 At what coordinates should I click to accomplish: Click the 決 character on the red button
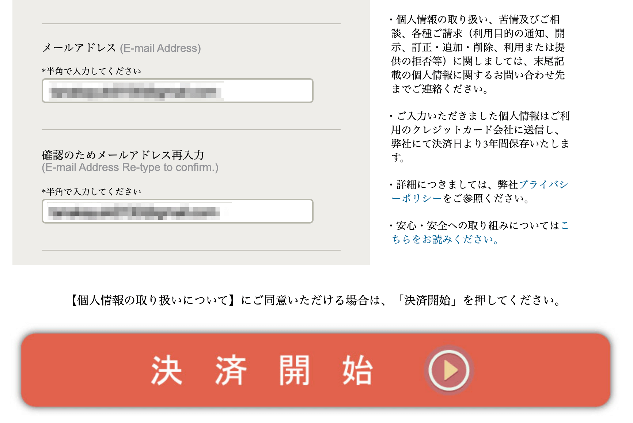coord(167,370)
